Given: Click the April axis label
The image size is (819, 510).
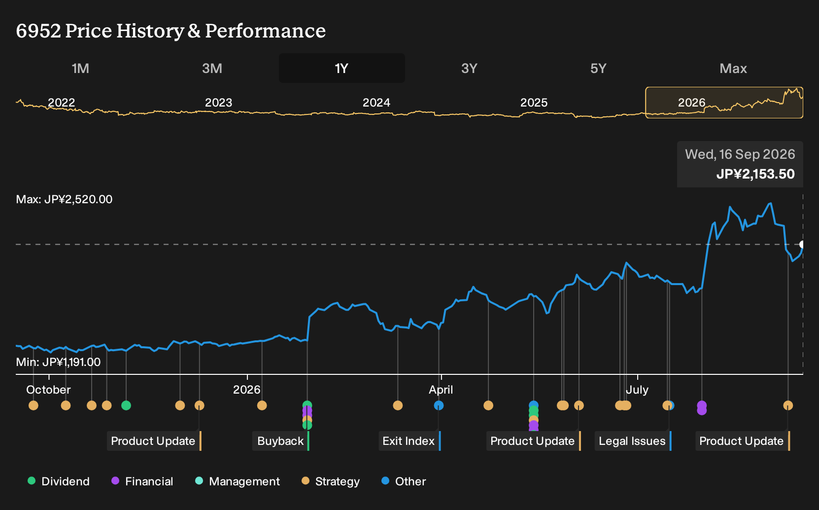Looking at the screenshot, I should 441,390.
